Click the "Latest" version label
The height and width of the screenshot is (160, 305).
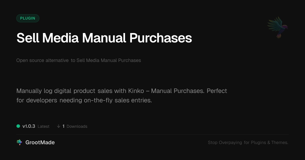pos(43,126)
